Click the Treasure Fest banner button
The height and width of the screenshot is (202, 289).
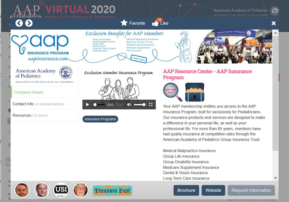113,190
